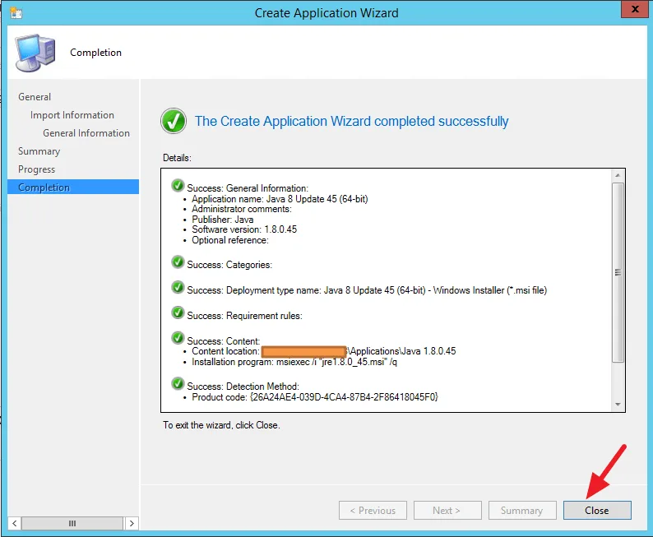This screenshot has width=653, height=537.
Task: Click 'Optional reference:' line
Action: pyautogui.click(x=230, y=240)
